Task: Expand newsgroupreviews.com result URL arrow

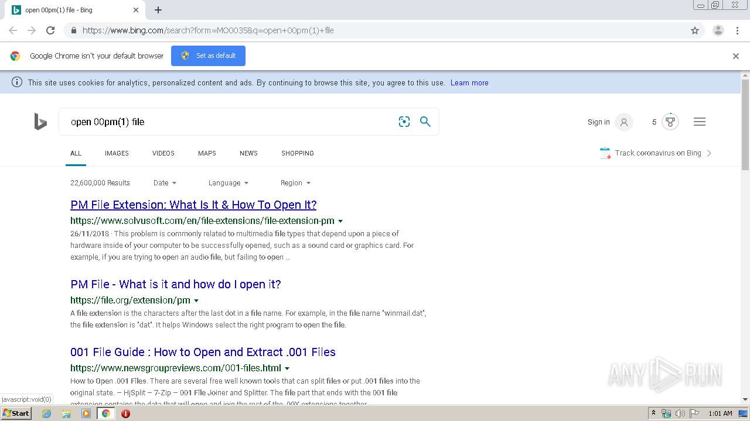Action: pyautogui.click(x=287, y=368)
